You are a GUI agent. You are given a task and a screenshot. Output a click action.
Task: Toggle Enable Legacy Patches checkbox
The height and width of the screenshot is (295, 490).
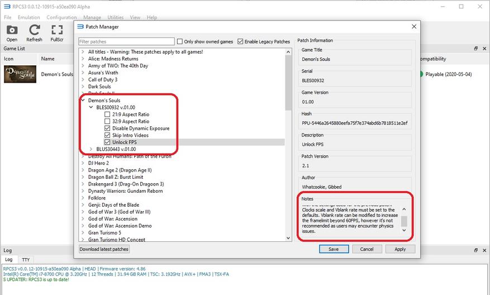240,41
